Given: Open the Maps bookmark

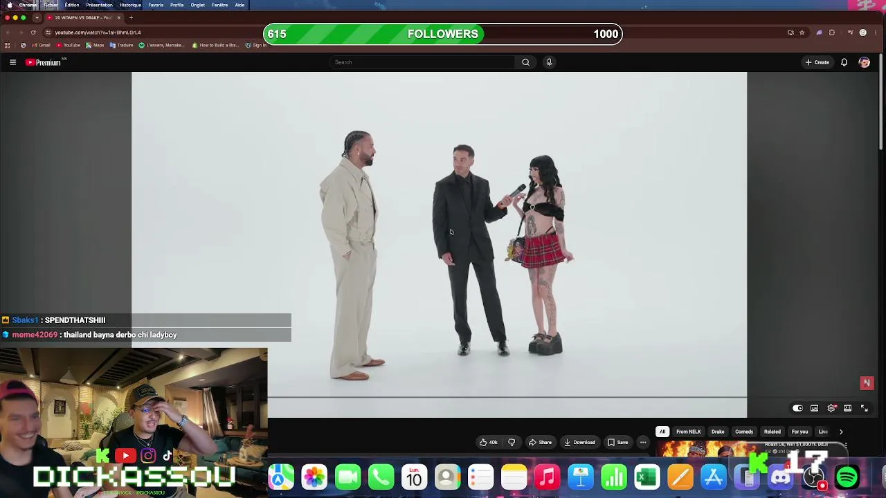Looking at the screenshot, I should point(96,46).
